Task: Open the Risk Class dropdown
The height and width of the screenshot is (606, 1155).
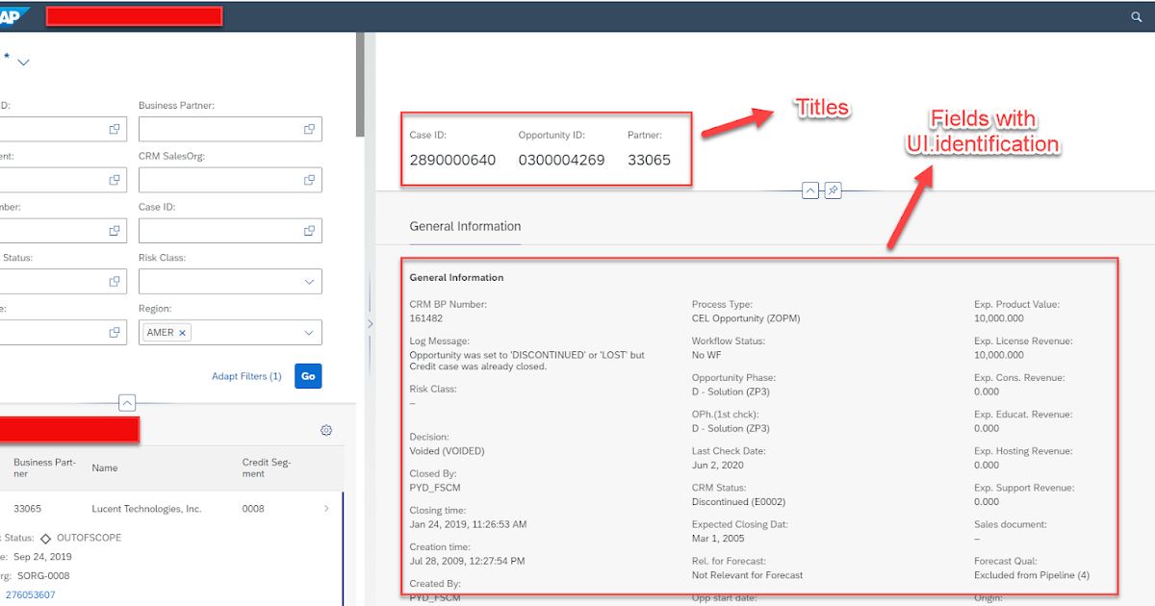Action: click(x=308, y=281)
